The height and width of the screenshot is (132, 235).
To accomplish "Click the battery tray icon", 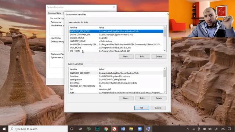I will 205,129.
